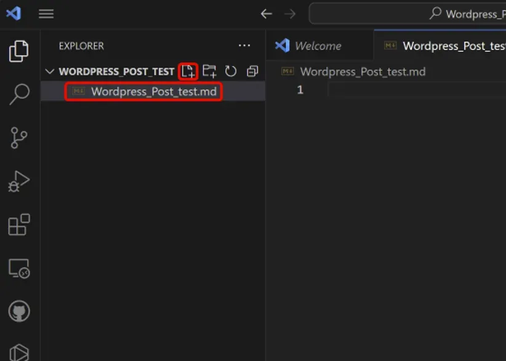Open the Source Control view
Viewport: 506px width, 361px height.
(19, 138)
